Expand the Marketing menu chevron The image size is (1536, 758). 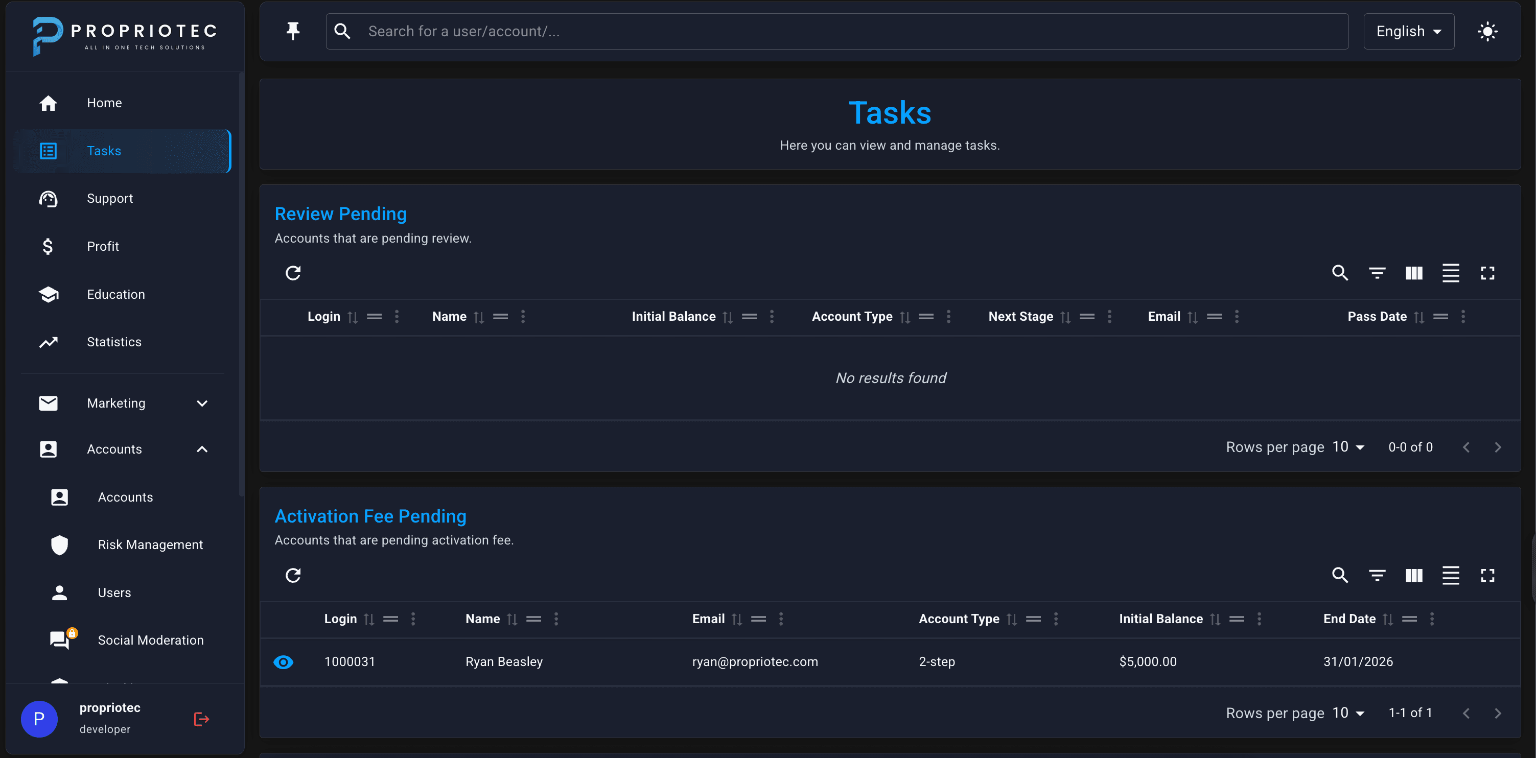coord(202,404)
